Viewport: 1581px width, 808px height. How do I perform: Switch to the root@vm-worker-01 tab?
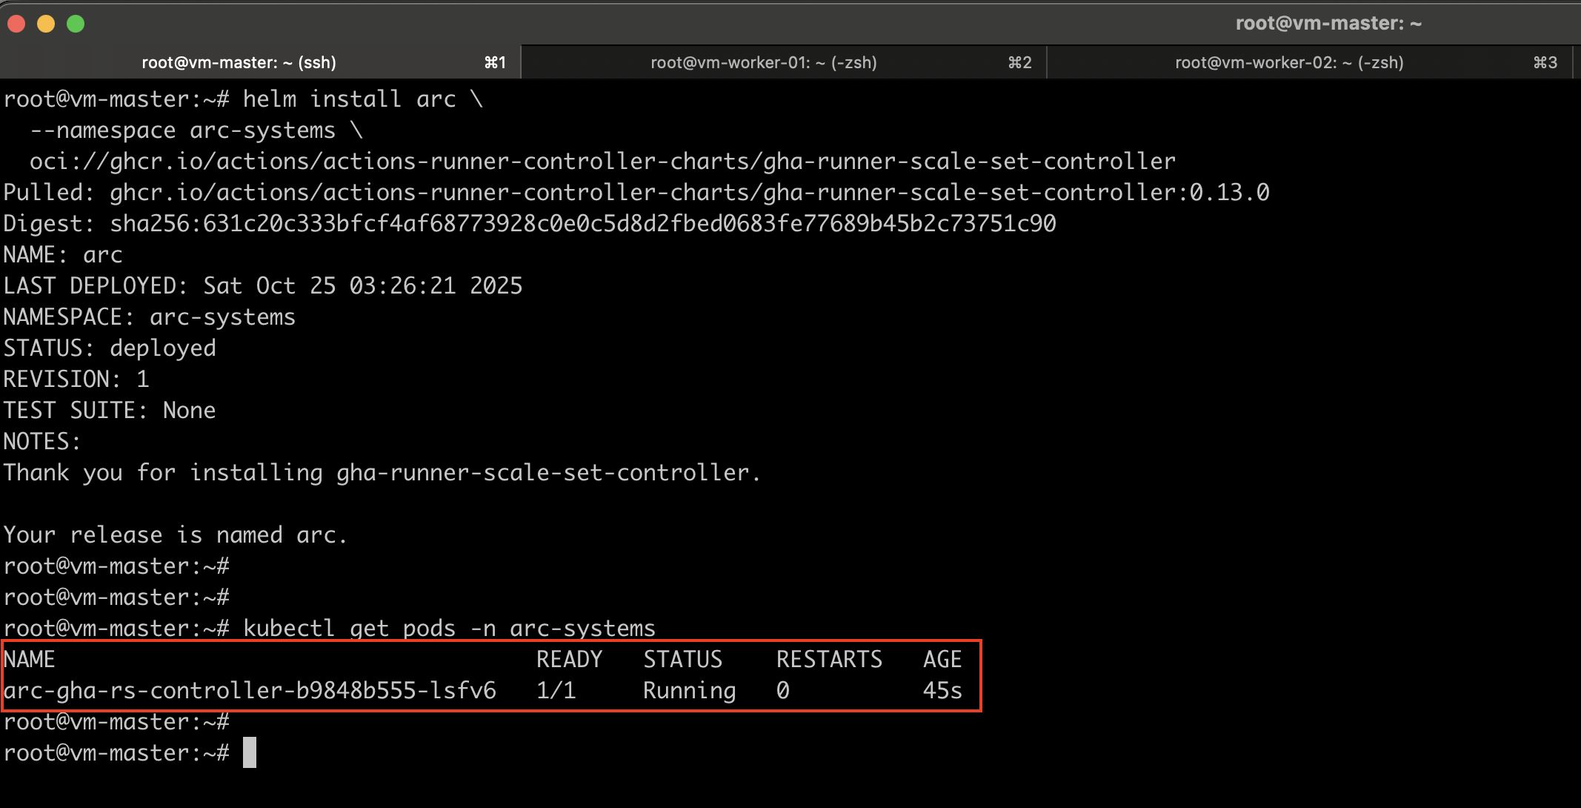click(x=763, y=62)
